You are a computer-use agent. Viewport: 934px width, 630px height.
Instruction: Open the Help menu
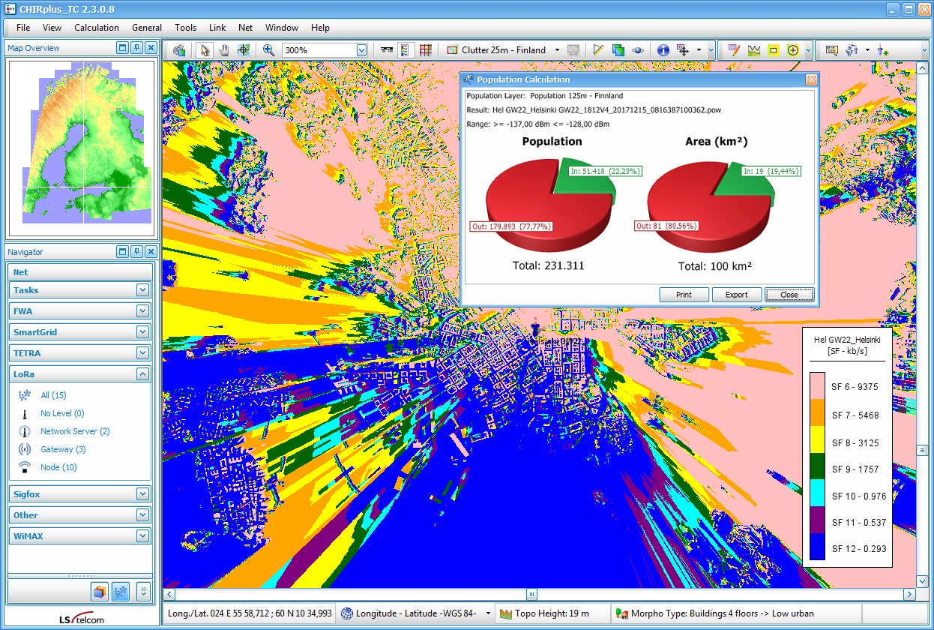pos(320,28)
